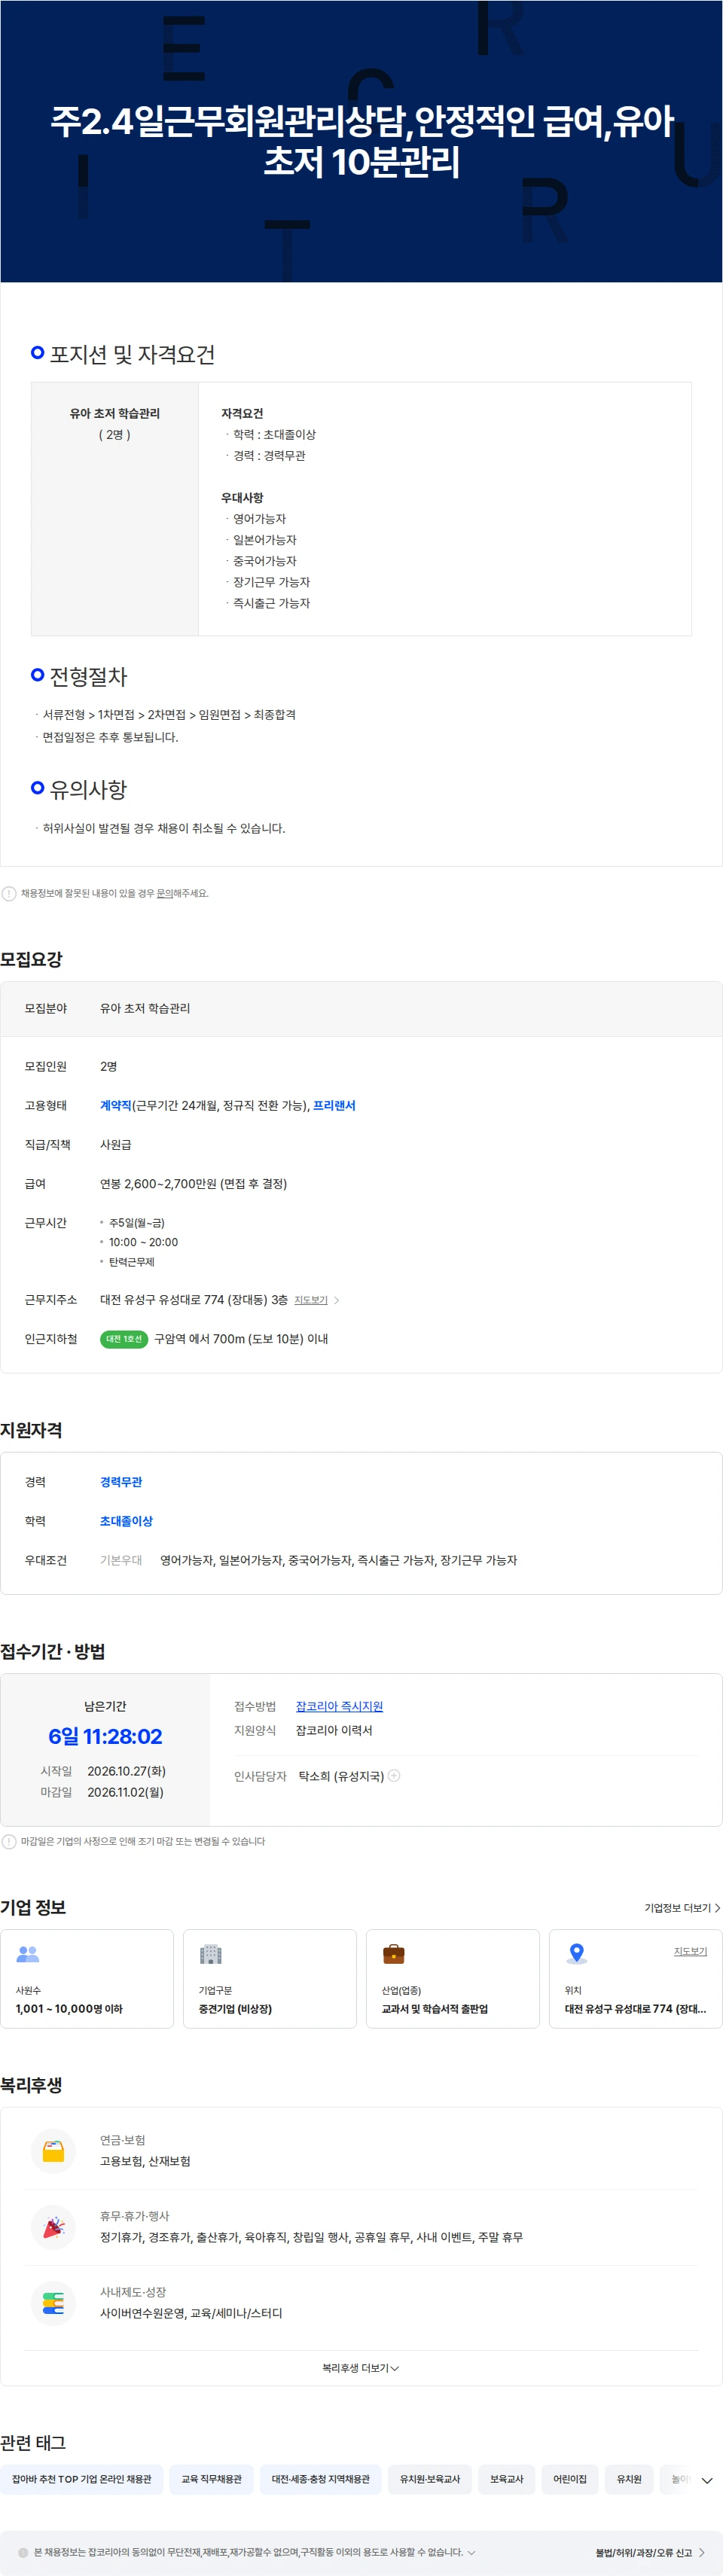Open 지도보기 in the 위치 card

(x=690, y=1950)
